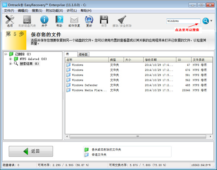Click the 磁盘错误: 0 status entry

[x=11, y=165]
